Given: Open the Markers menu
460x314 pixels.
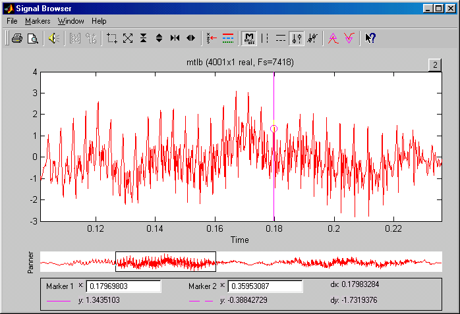Looking at the screenshot, I should click(38, 21).
